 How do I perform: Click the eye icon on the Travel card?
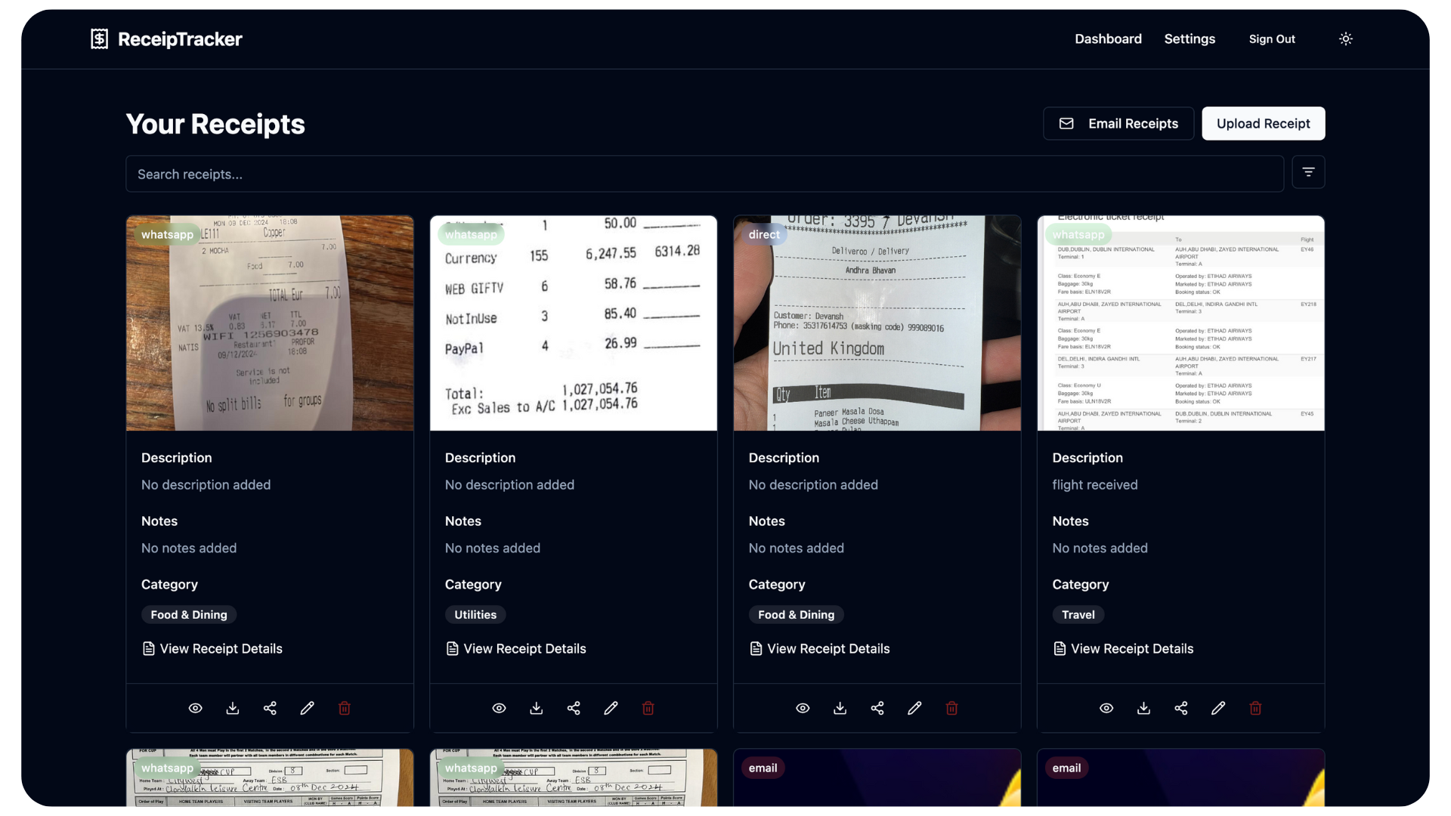tap(1106, 708)
